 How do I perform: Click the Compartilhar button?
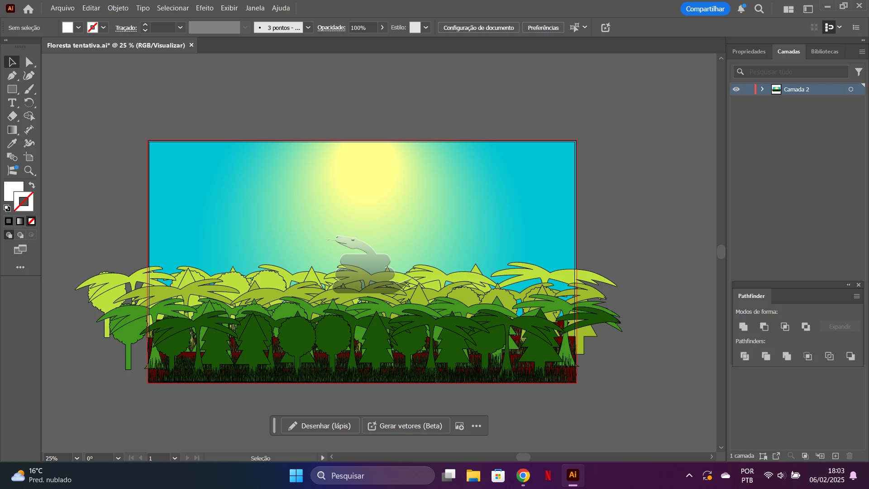pos(705,9)
